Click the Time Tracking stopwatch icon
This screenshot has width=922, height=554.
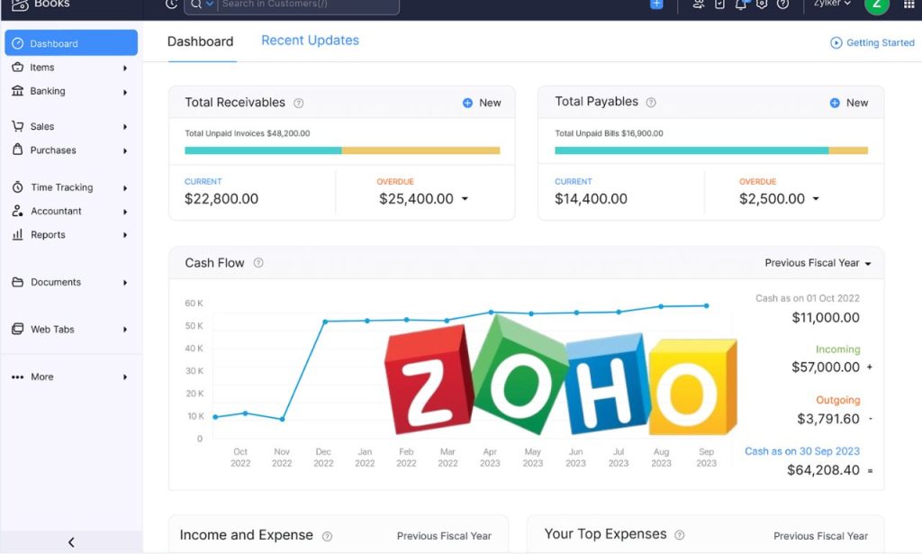[18, 187]
